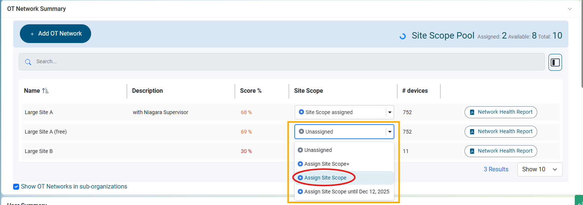Click the Site Scope Pool refresh spinner icon
The image size is (583, 205).
click(403, 36)
